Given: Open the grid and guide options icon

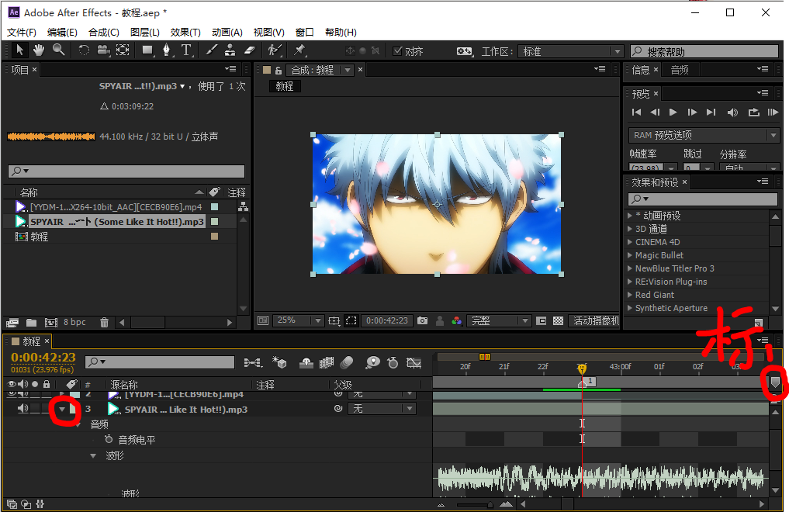Looking at the screenshot, I should [334, 320].
